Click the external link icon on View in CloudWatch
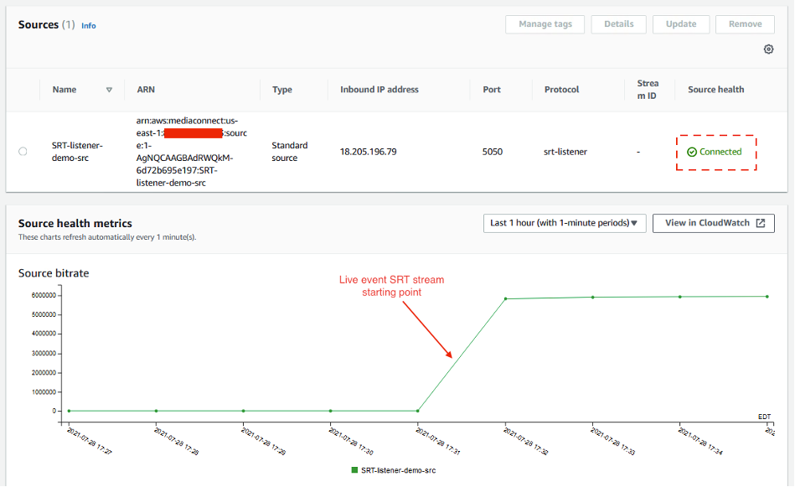Viewport: 795px width, 487px height. point(759,223)
